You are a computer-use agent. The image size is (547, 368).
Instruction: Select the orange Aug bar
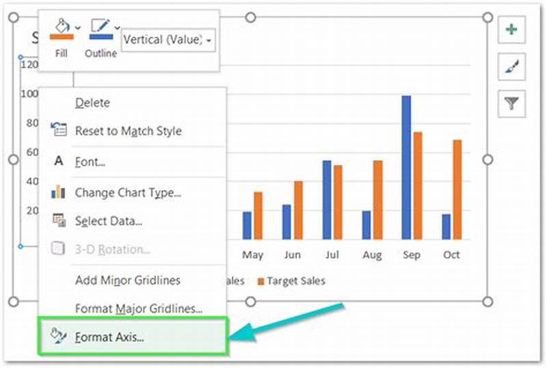[378, 200]
